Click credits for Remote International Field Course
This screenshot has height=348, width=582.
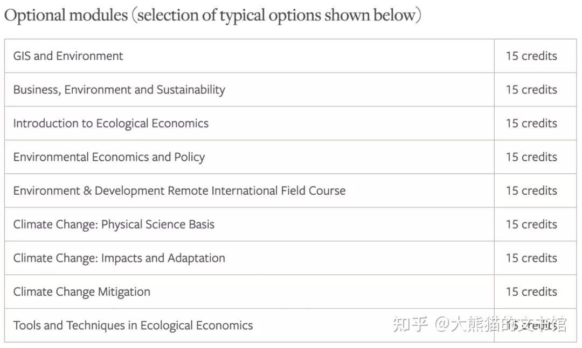[531, 190]
